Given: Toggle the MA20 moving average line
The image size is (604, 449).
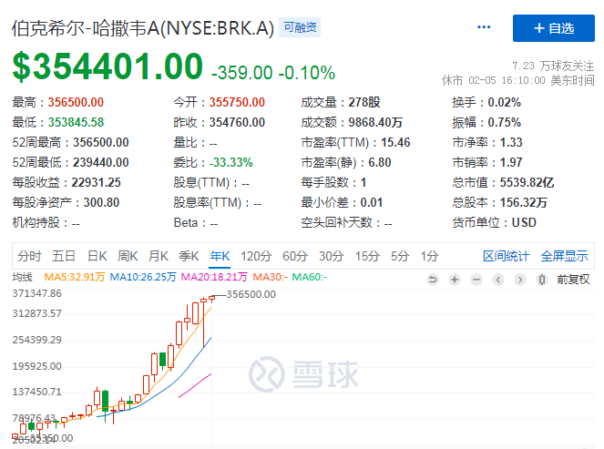Looking at the screenshot, I should (213, 278).
